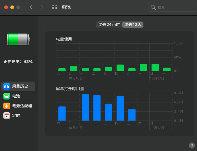Click the green 电池 sidebar icon
This screenshot has height=151, width=197.
7,96
